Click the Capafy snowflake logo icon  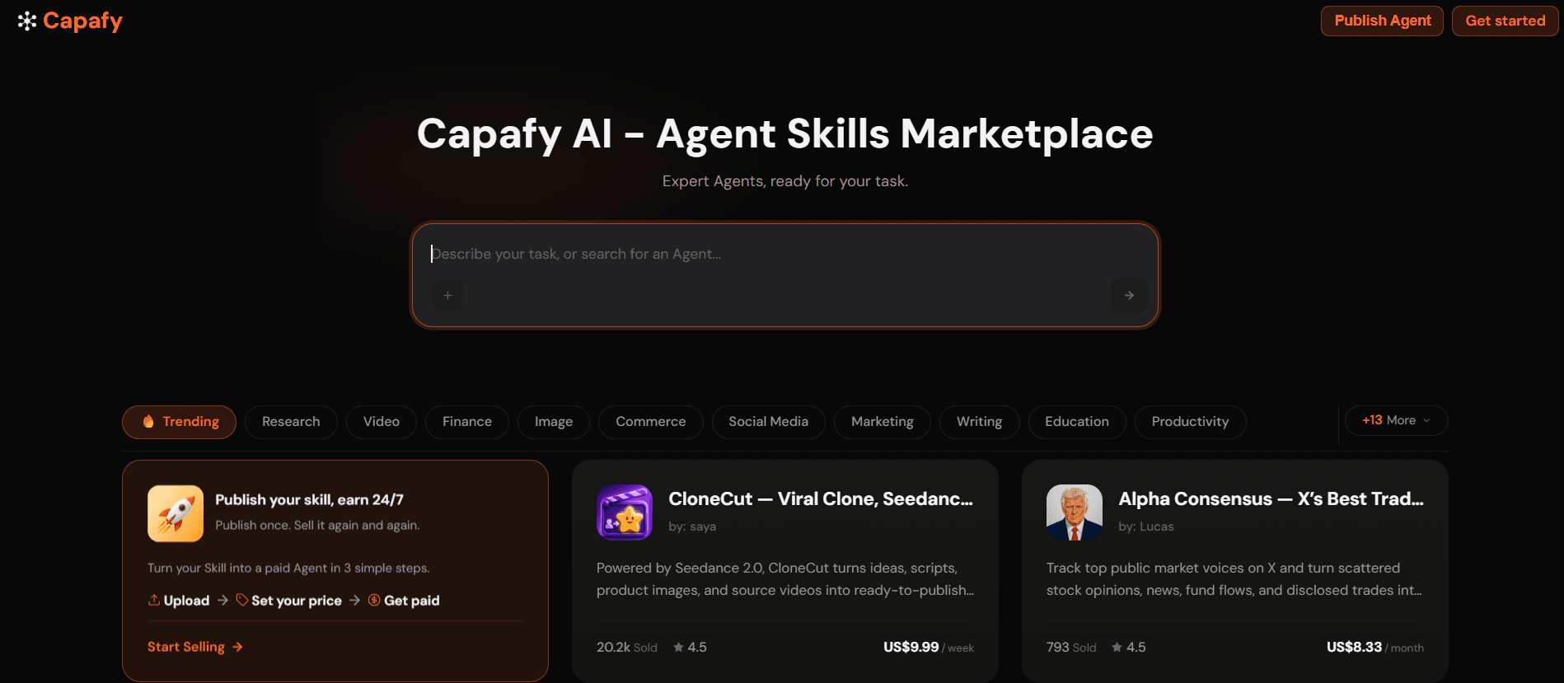pyautogui.click(x=27, y=21)
